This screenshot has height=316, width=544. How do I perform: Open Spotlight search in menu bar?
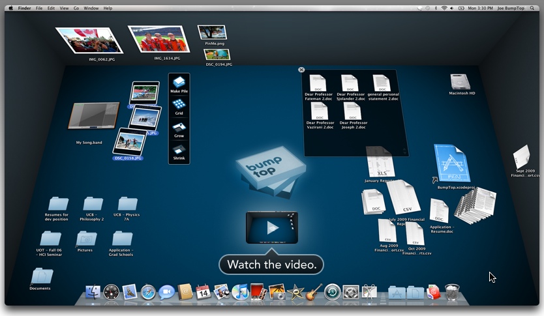pos(532,8)
